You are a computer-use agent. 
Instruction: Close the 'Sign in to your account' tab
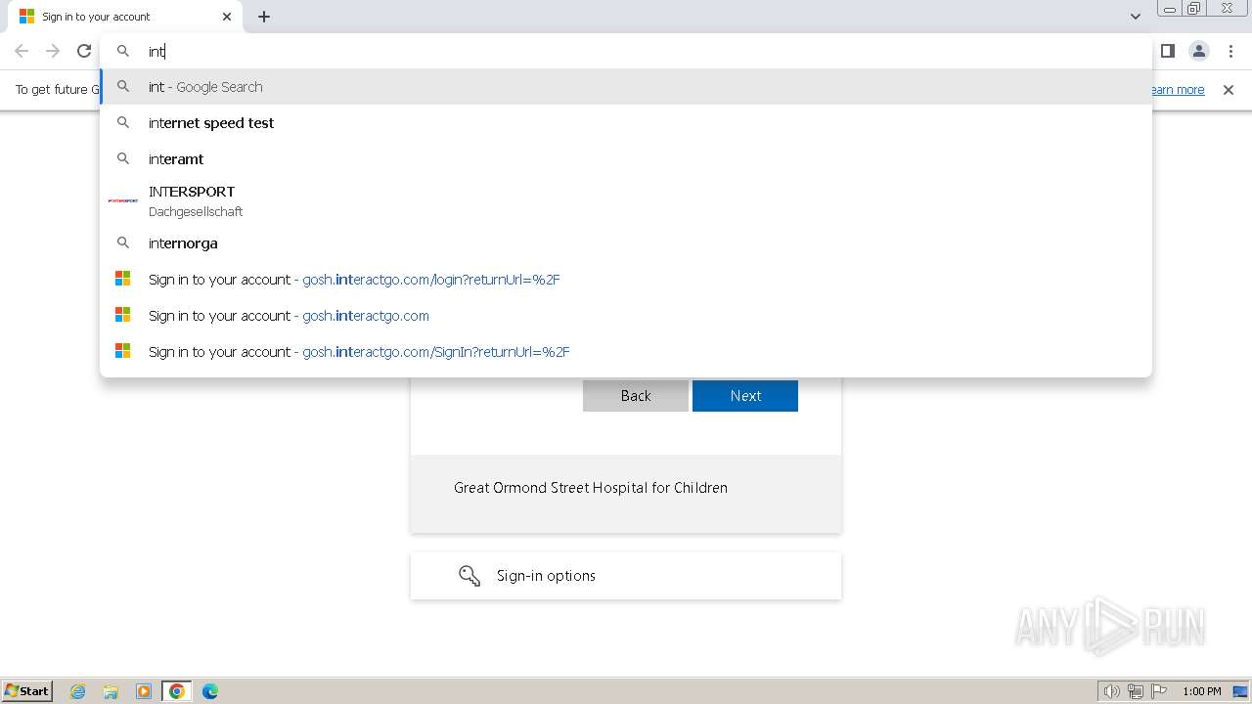(x=227, y=17)
